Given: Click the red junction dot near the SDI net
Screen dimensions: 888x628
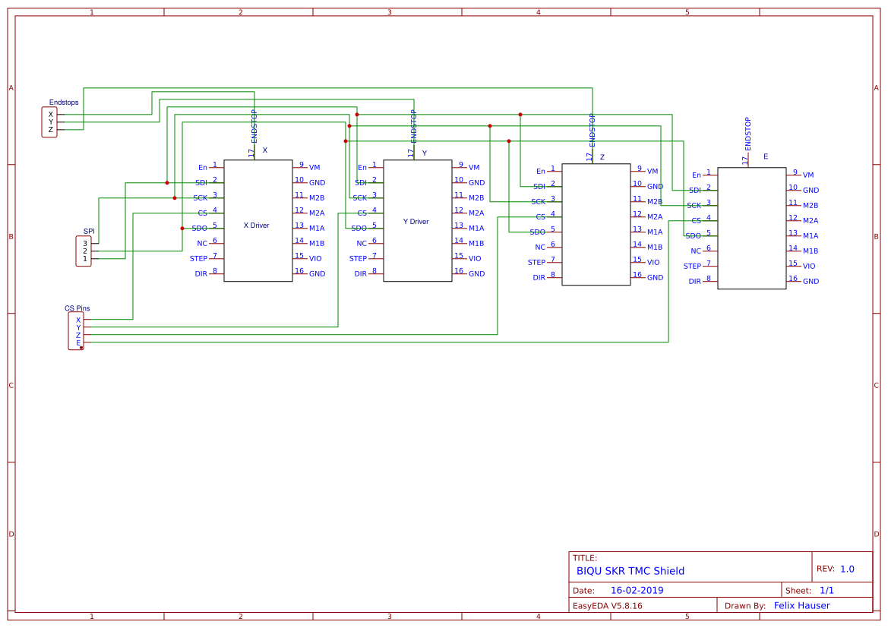Looking at the screenshot, I should tap(166, 182).
